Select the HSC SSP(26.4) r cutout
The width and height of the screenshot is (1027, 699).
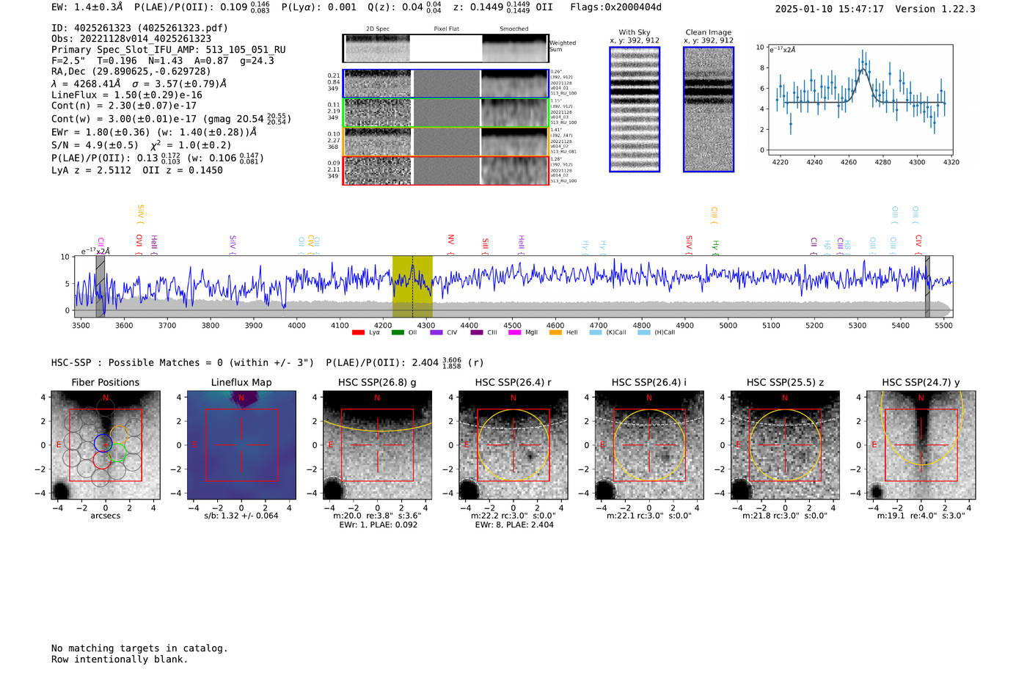513,446
